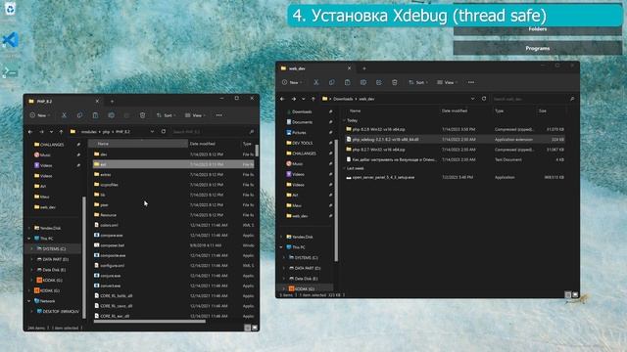Refresh the web_dev folder listing
Screen dimensions: 627x352
pos(484,98)
